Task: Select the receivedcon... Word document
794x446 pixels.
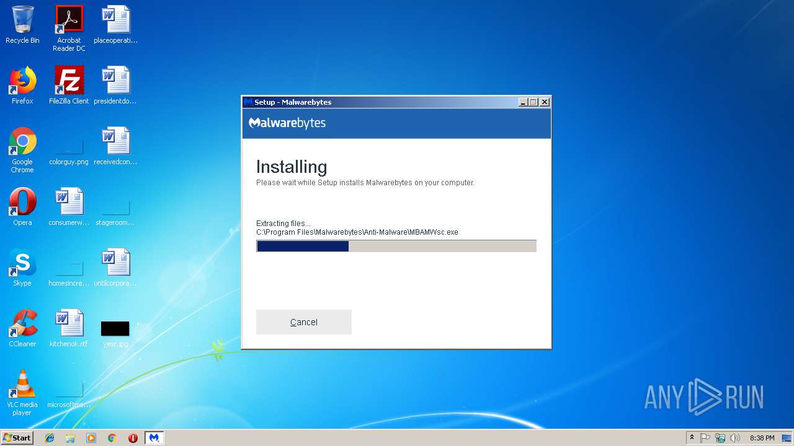Action: tap(115, 146)
